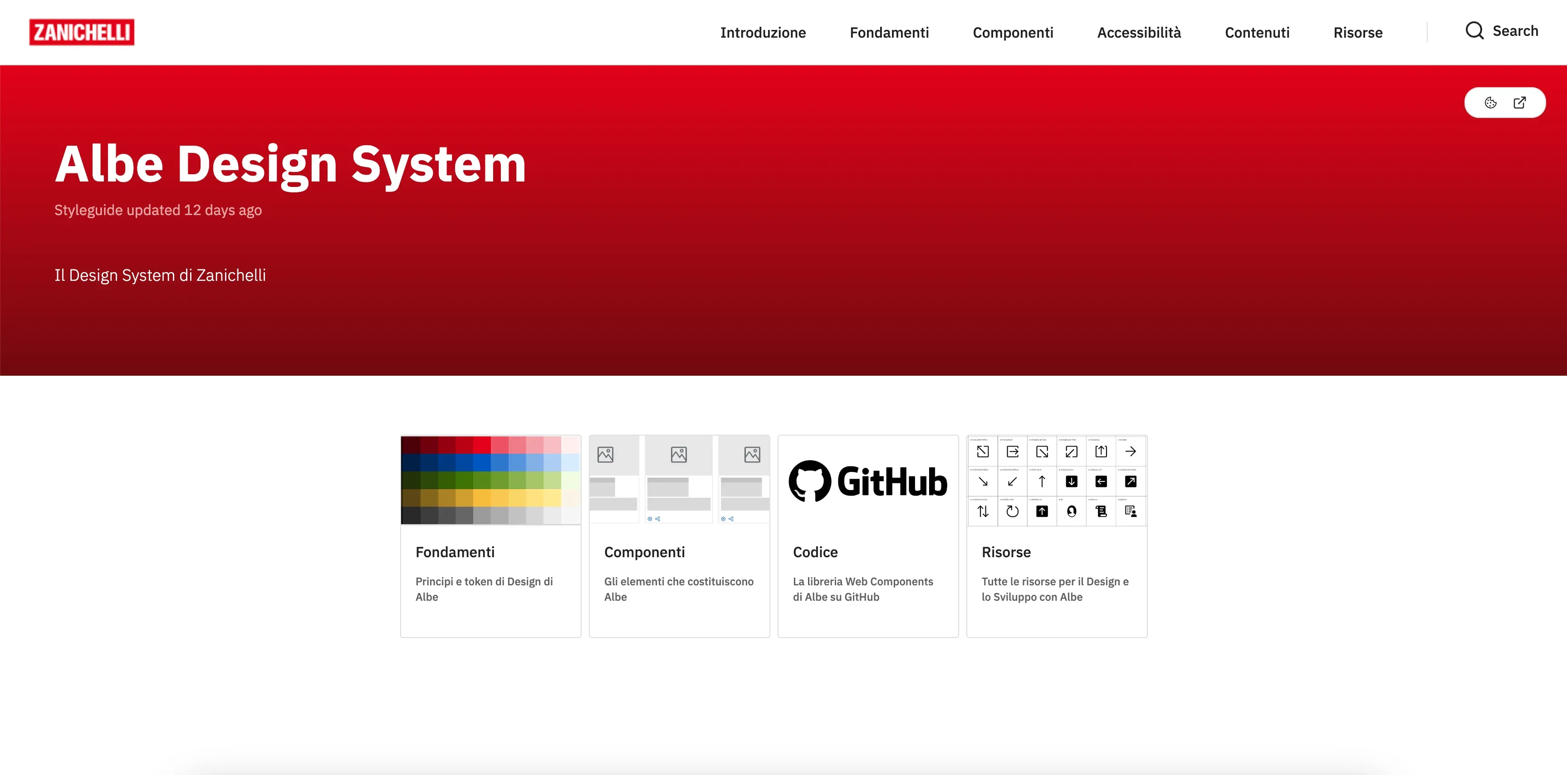1567x775 pixels.
Task: Go to the Accessibilità section
Action: pos(1139,33)
